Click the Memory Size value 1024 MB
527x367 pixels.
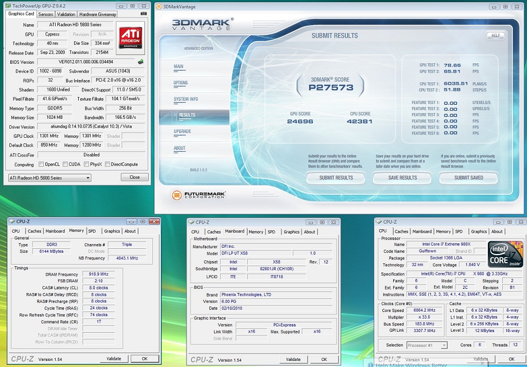coord(55,117)
